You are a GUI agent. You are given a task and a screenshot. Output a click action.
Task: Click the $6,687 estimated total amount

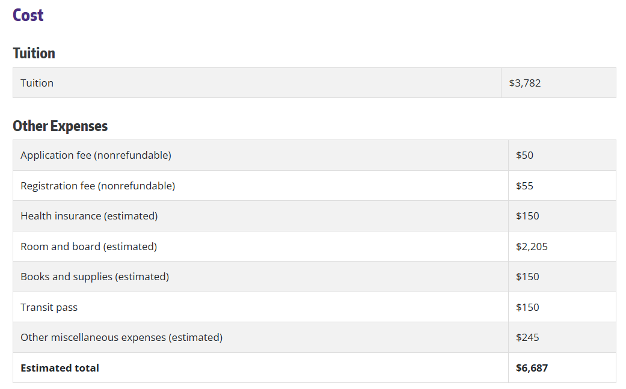[x=532, y=368]
